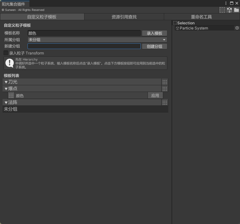Click the drag handle of 法阵 group
This screenshot has height=224, width=240.
[x=165, y=103]
